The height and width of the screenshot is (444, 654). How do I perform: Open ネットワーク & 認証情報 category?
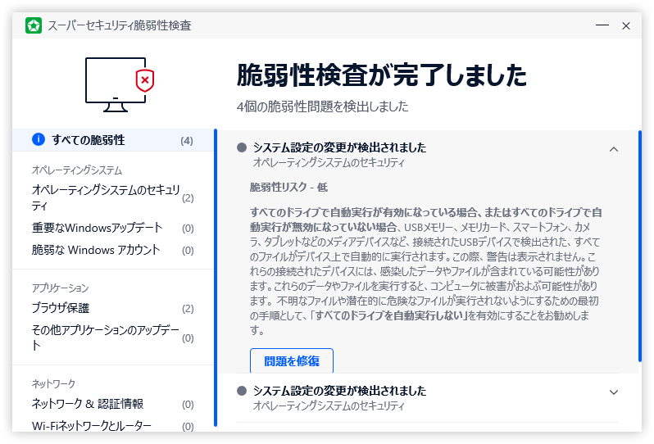113,404
